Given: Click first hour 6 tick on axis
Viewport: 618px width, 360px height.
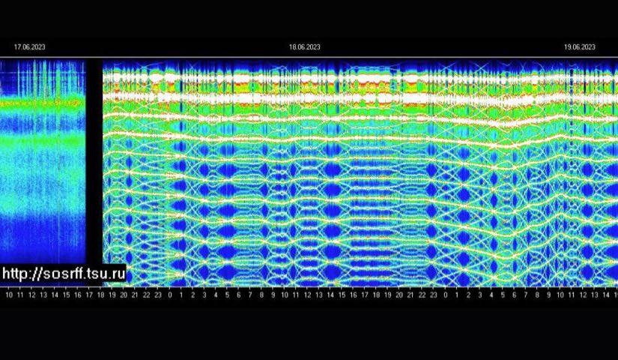Looking at the screenshot, I should pos(239,296).
